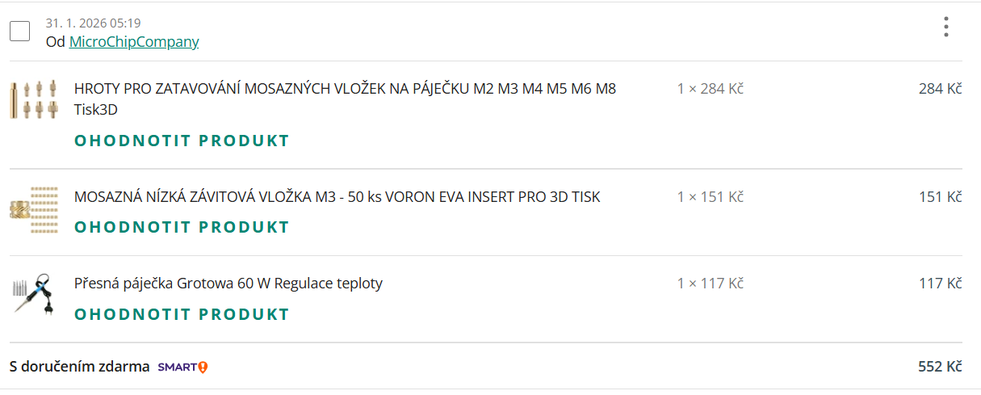Tick the order selection checkbox

point(19,32)
